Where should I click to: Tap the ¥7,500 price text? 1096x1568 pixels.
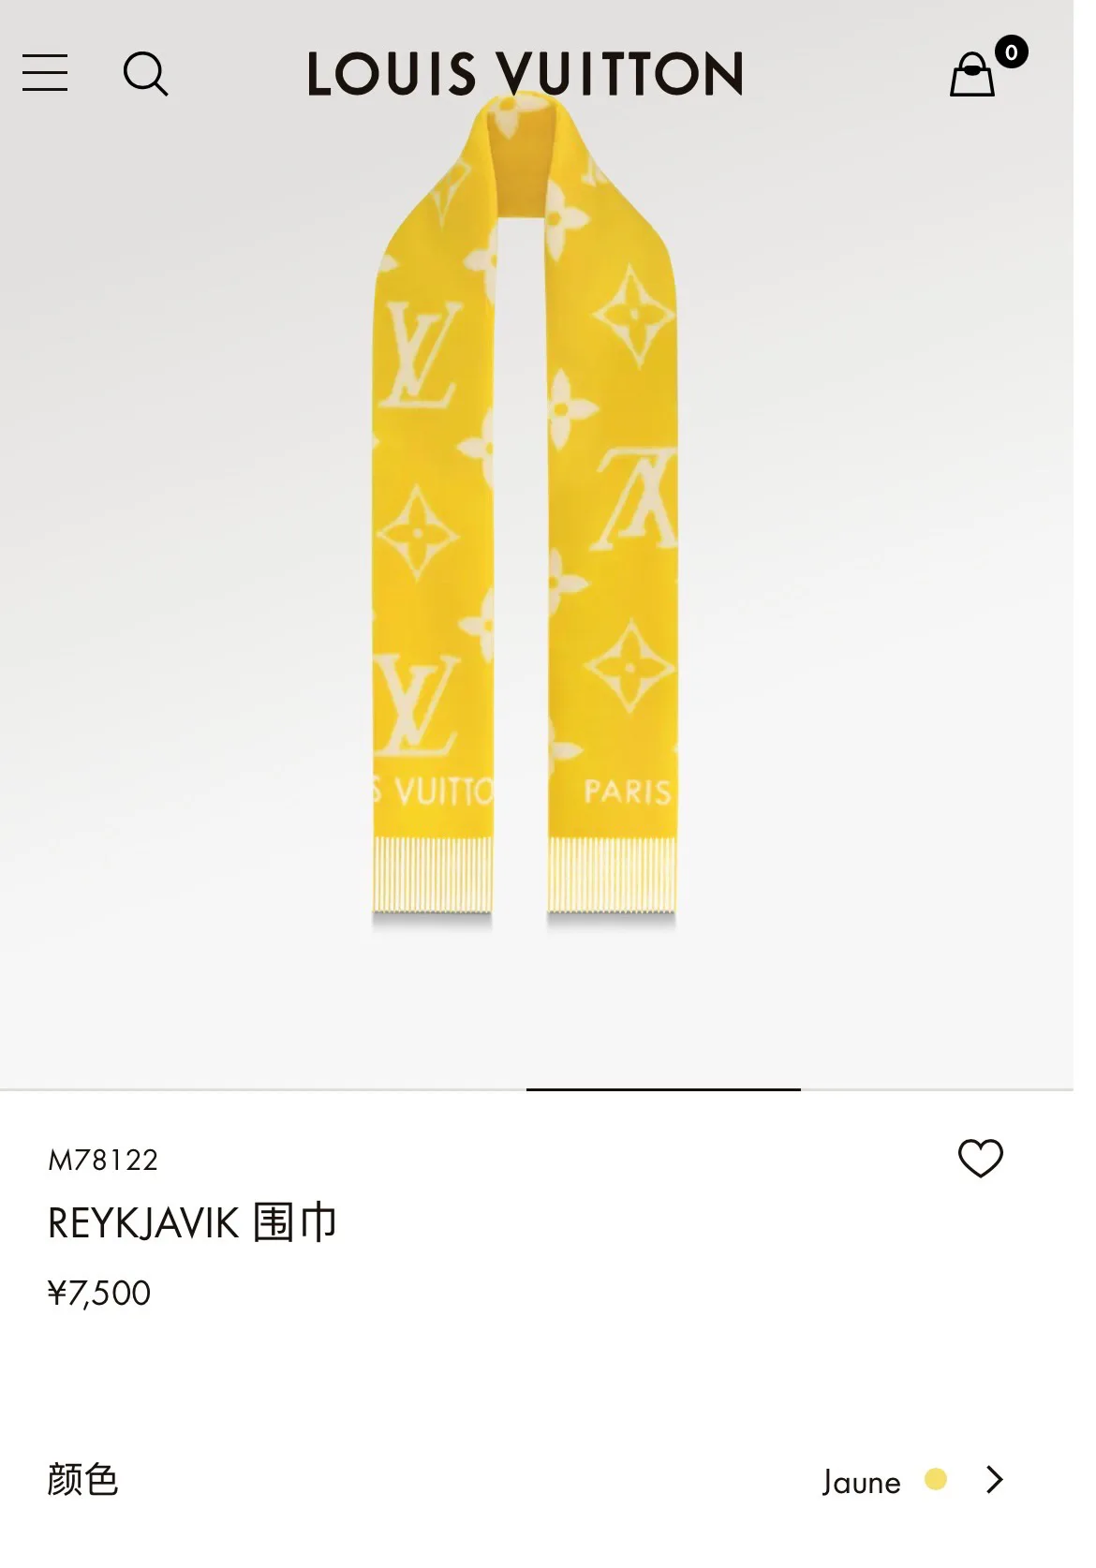point(99,1294)
